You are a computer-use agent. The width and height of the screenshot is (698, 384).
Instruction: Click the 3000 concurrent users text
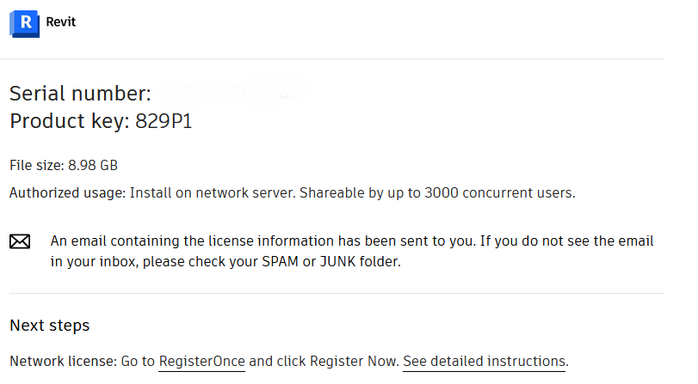[499, 192]
